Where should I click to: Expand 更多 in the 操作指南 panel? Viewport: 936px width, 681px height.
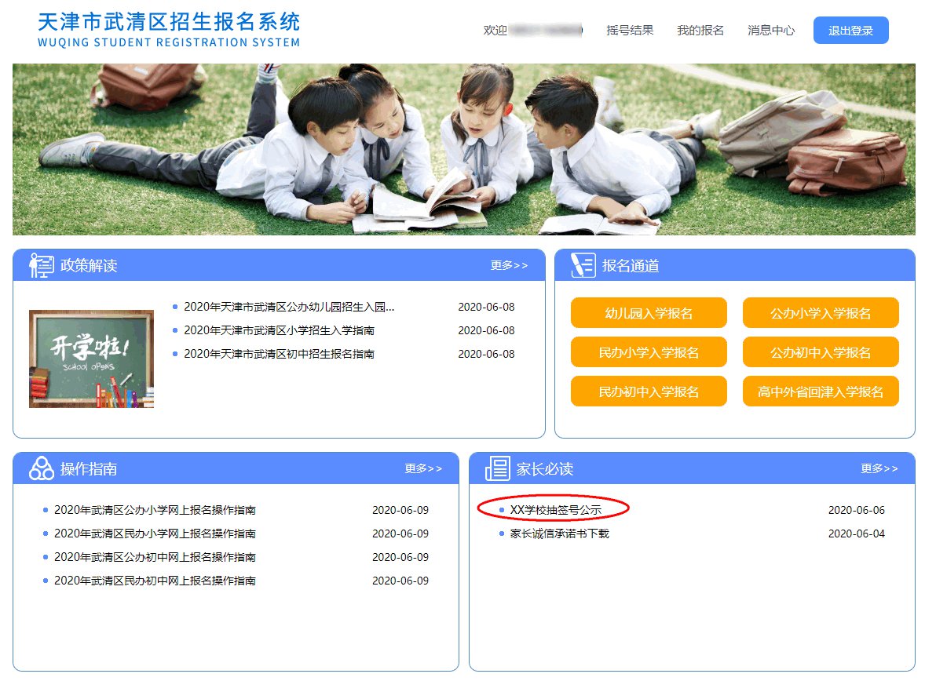(423, 468)
